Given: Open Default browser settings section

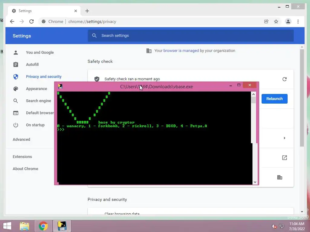Looking at the screenshot, I should pyautogui.click(x=40, y=113).
